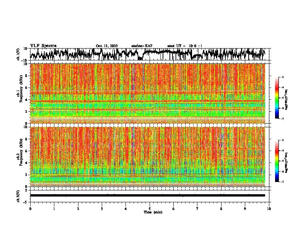Click the "-3" label on ch.1 colorbar

(x=282, y=77)
